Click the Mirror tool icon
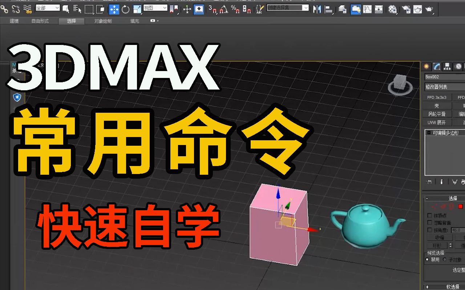 coord(317,9)
